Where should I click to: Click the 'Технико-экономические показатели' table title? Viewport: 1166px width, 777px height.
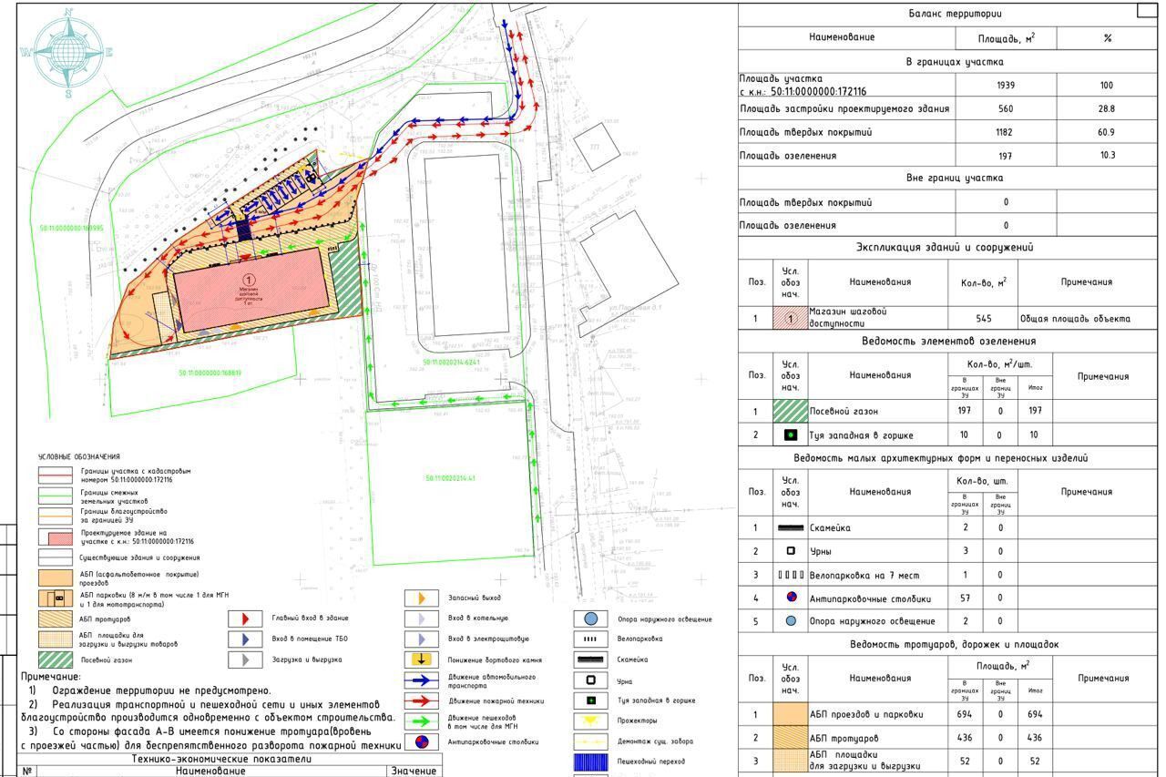222,758
